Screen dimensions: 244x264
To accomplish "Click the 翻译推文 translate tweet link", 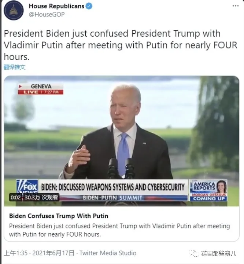I will pyautogui.click(x=15, y=67).
